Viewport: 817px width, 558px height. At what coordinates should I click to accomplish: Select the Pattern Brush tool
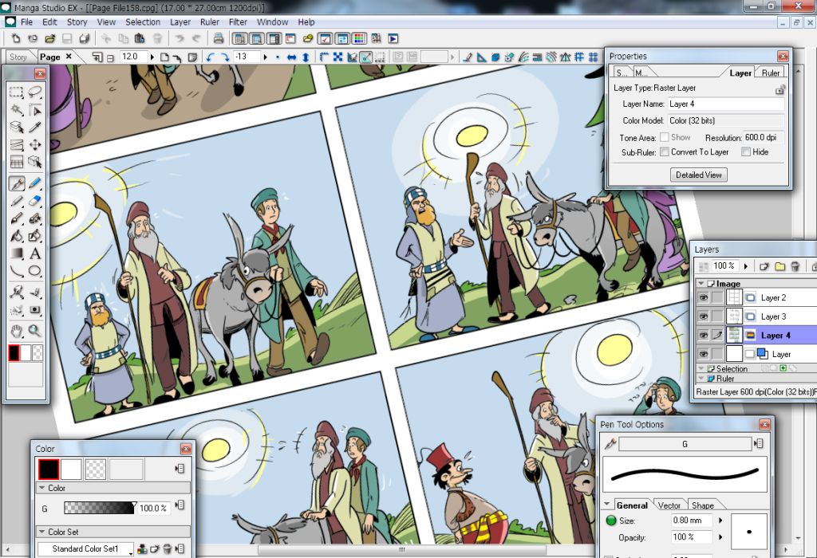(35, 218)
